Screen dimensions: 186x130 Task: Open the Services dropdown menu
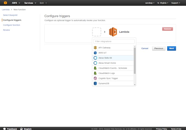pos(30,3)
